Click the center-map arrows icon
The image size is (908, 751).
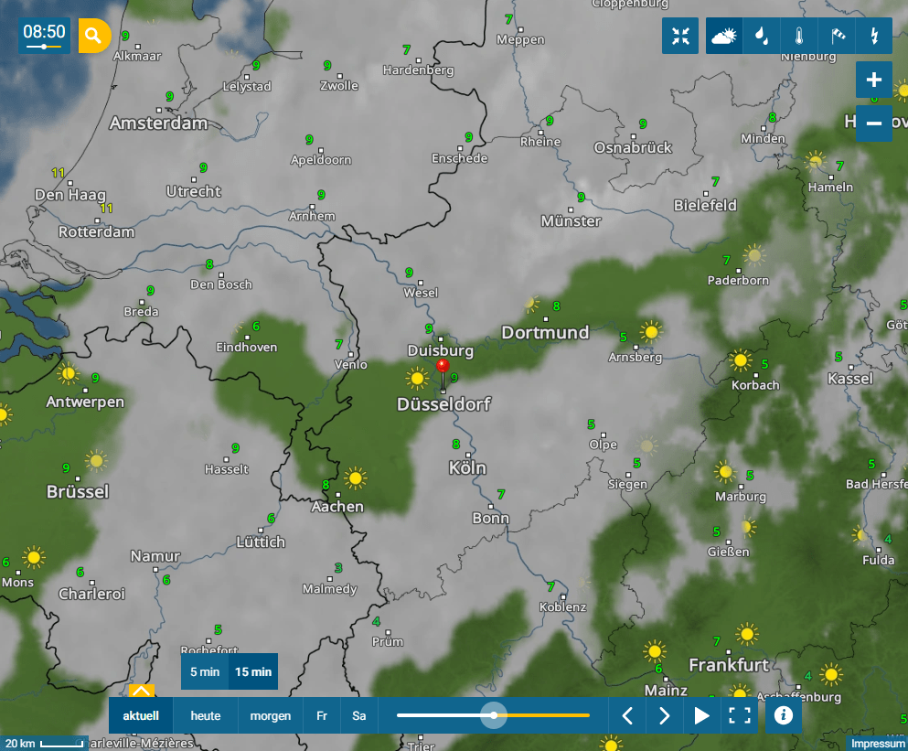pos(679,37)
